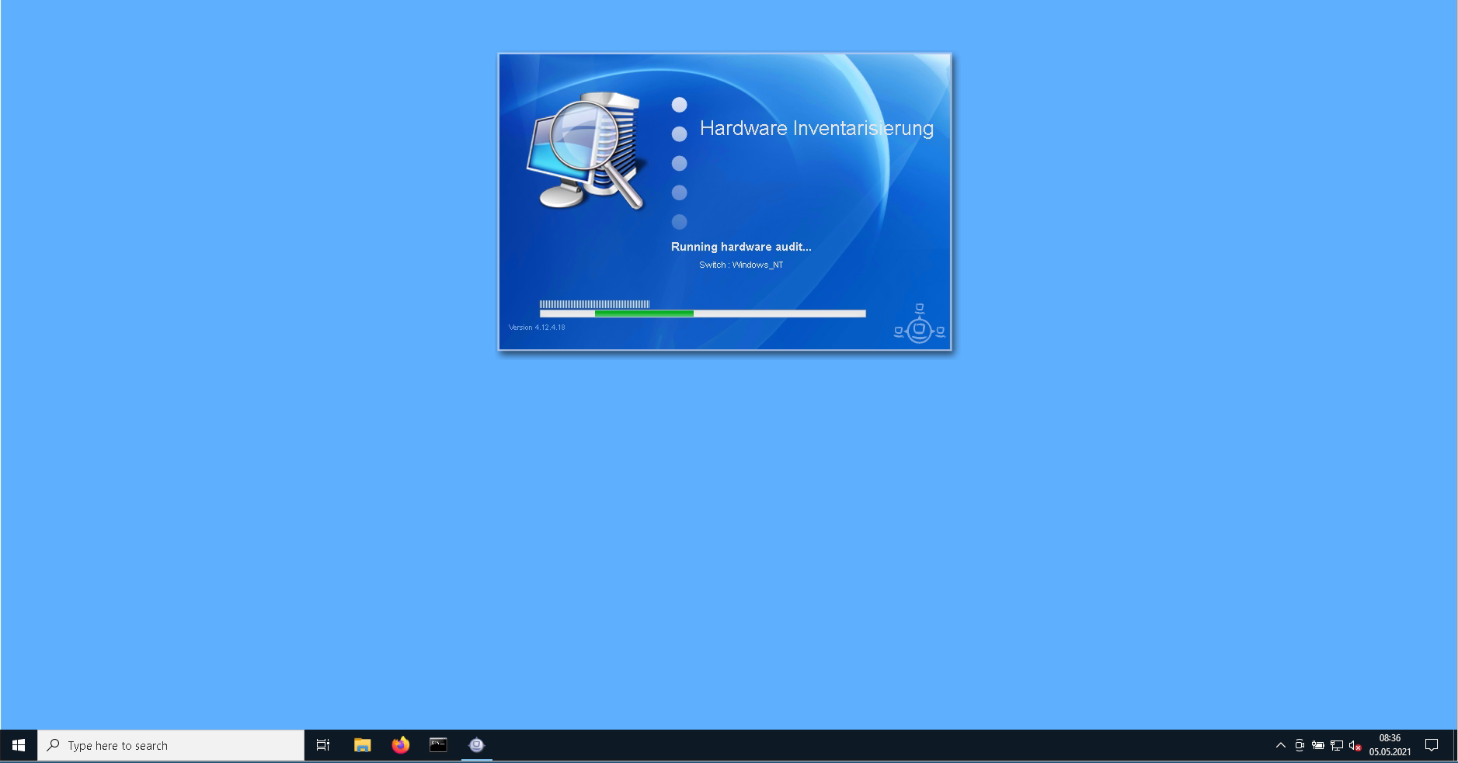
Task: Click the 'Switch : Windows_NT' text
Action: 741,265
